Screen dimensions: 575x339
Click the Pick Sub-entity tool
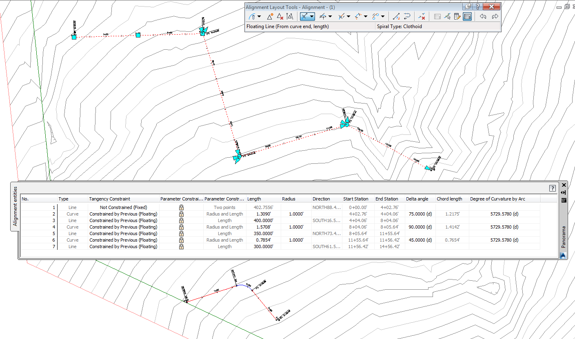(x=447, y=17)
